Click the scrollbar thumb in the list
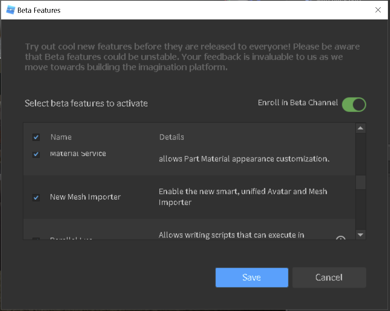The height and width of the screenshot is (311, 390). coord(360,182)
